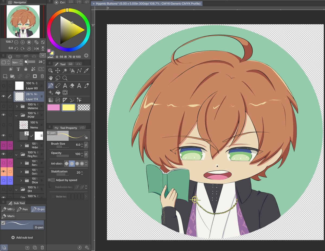Collapse the DH folder

point(16,189)
